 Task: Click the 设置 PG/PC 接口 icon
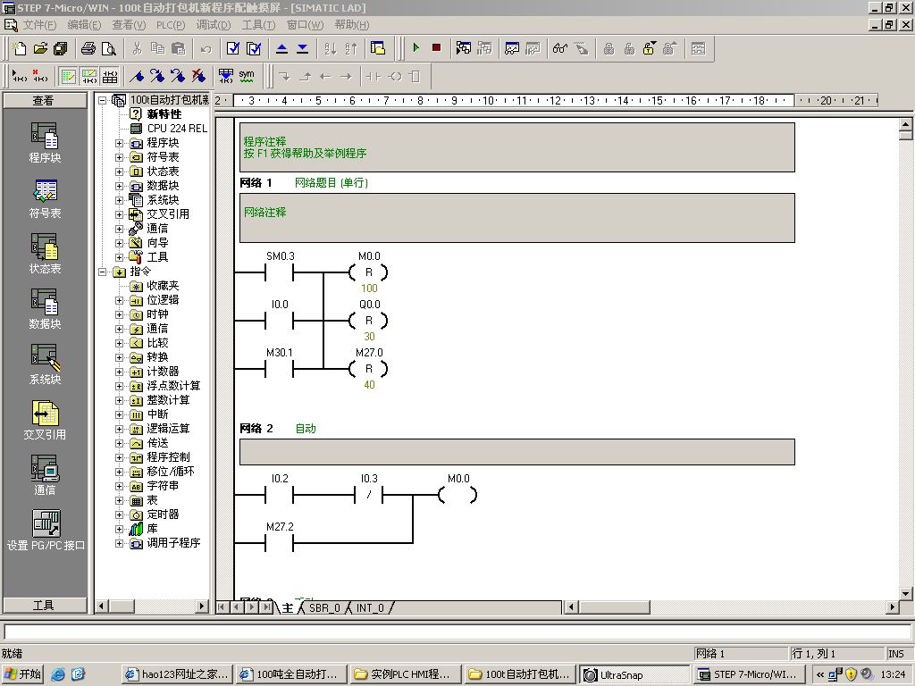coord(45,524)
